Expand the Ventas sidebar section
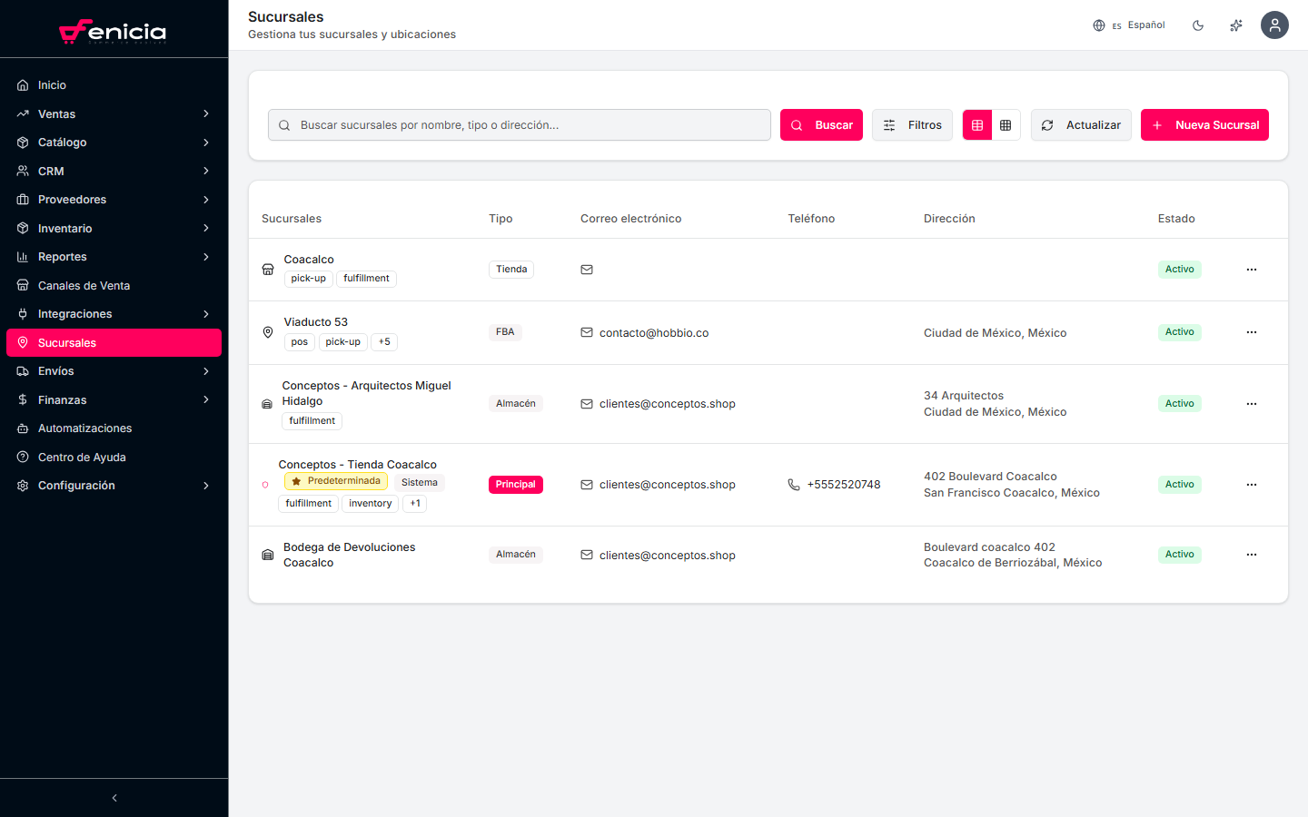The image size is (1308, 817). tap(114, 113)
